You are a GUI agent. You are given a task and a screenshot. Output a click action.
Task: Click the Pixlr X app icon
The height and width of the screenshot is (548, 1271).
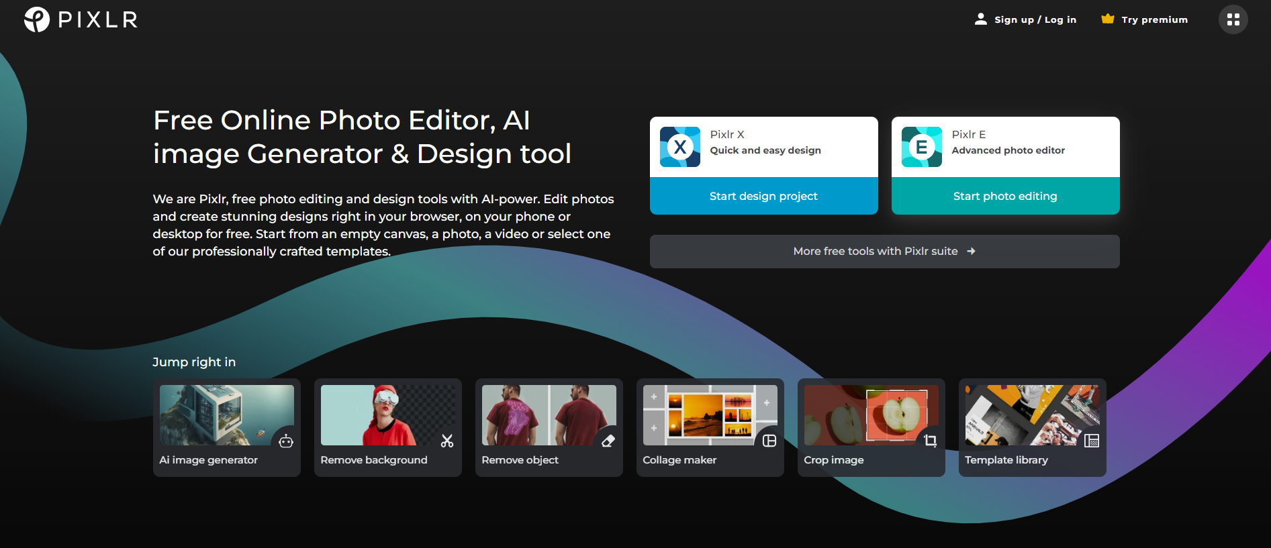679,147
